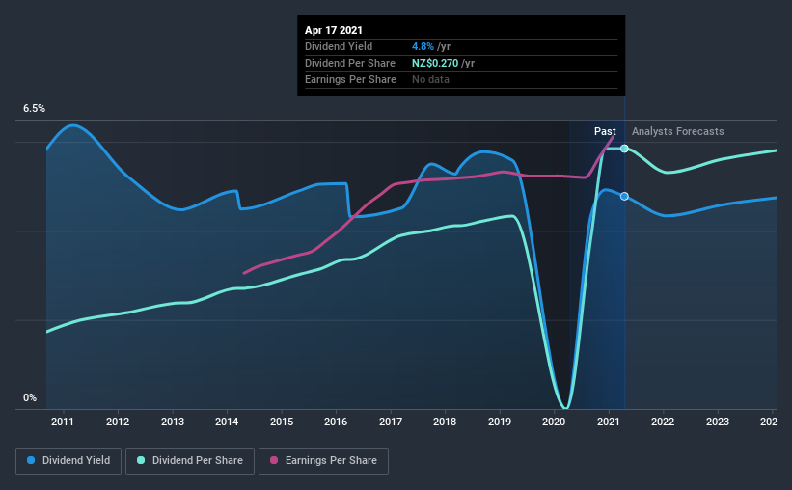Image resolution: width=792 pixels, height=490 pixels.
Task: Select the teal dividend per share data point marker
Action: click(624, 149)
